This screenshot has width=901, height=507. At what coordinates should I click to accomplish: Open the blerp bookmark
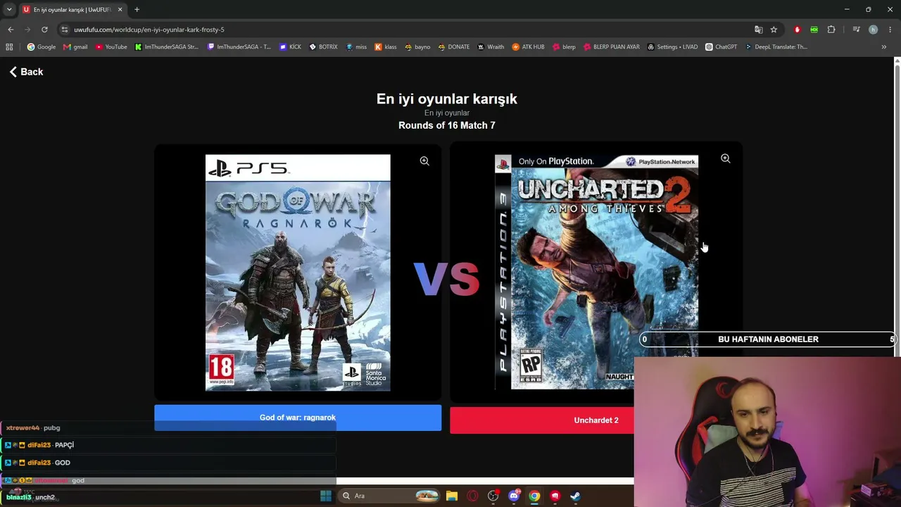pos(564,47)
